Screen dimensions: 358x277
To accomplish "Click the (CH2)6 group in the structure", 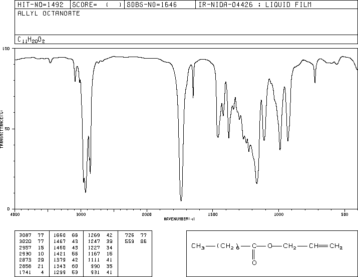I will (x=228, y=246).
